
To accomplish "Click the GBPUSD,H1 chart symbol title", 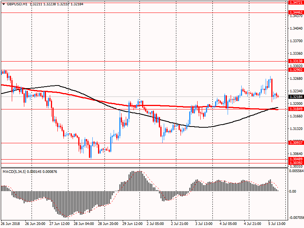I will pyautogui.click(x=17, y=4).
